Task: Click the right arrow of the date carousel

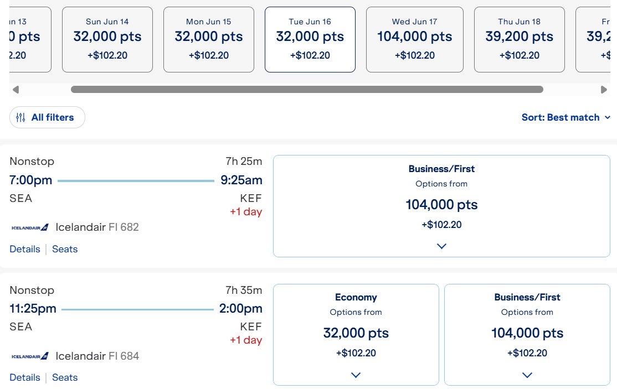Action: pyautogui.click(x=604, y=89)
